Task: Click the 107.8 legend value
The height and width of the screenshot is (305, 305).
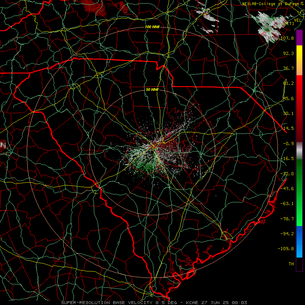Action: (x=287, y=38)
